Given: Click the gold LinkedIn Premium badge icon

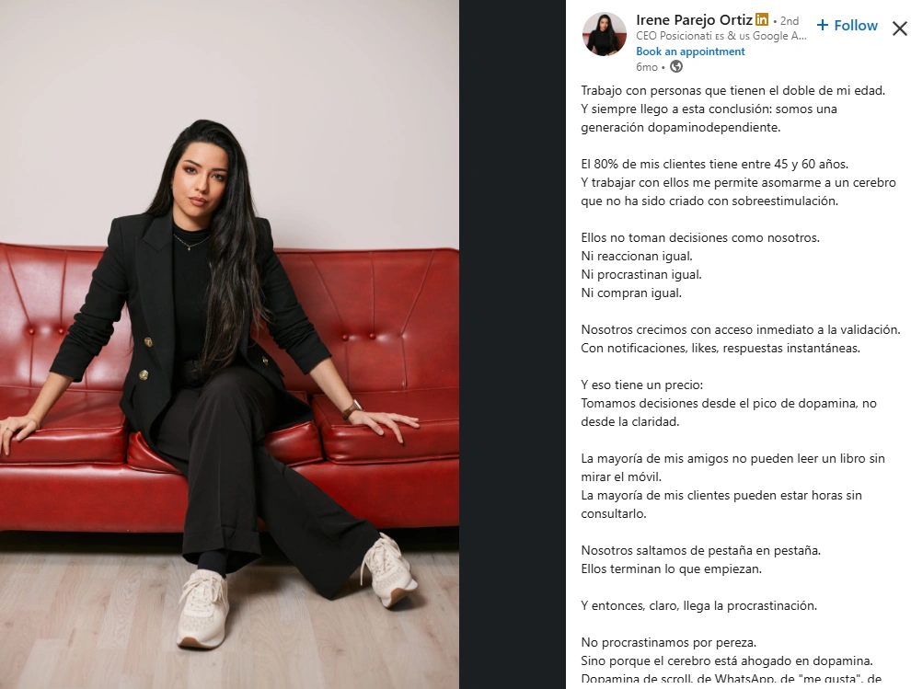Looking at the screenshot, I should pyautogui.click(x=762, y=19).
